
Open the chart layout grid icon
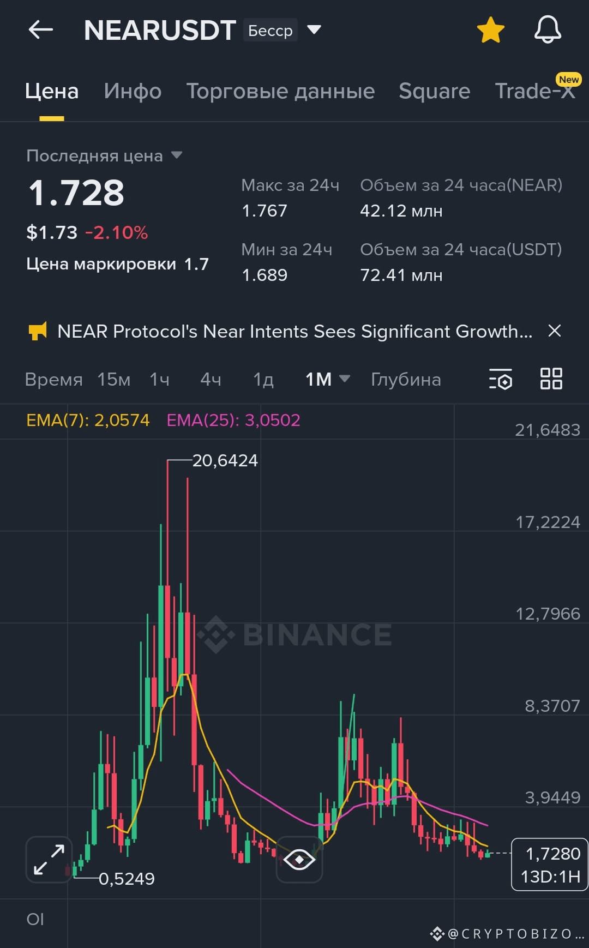point(551,379)
